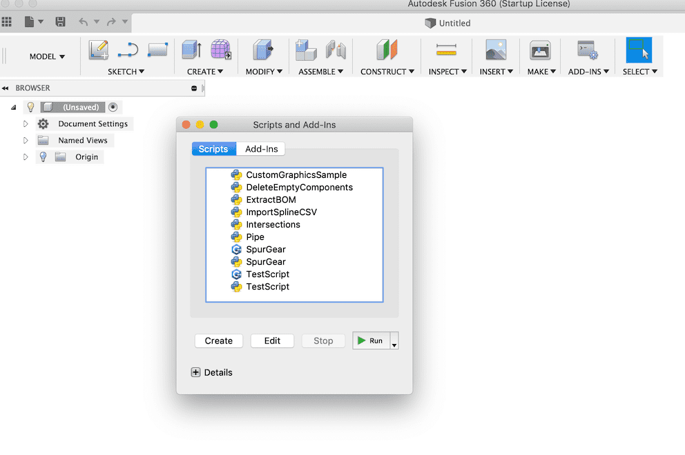The image size is (685, 455).
Task: Switch to the Add-Ins tab
Action: 261,149
